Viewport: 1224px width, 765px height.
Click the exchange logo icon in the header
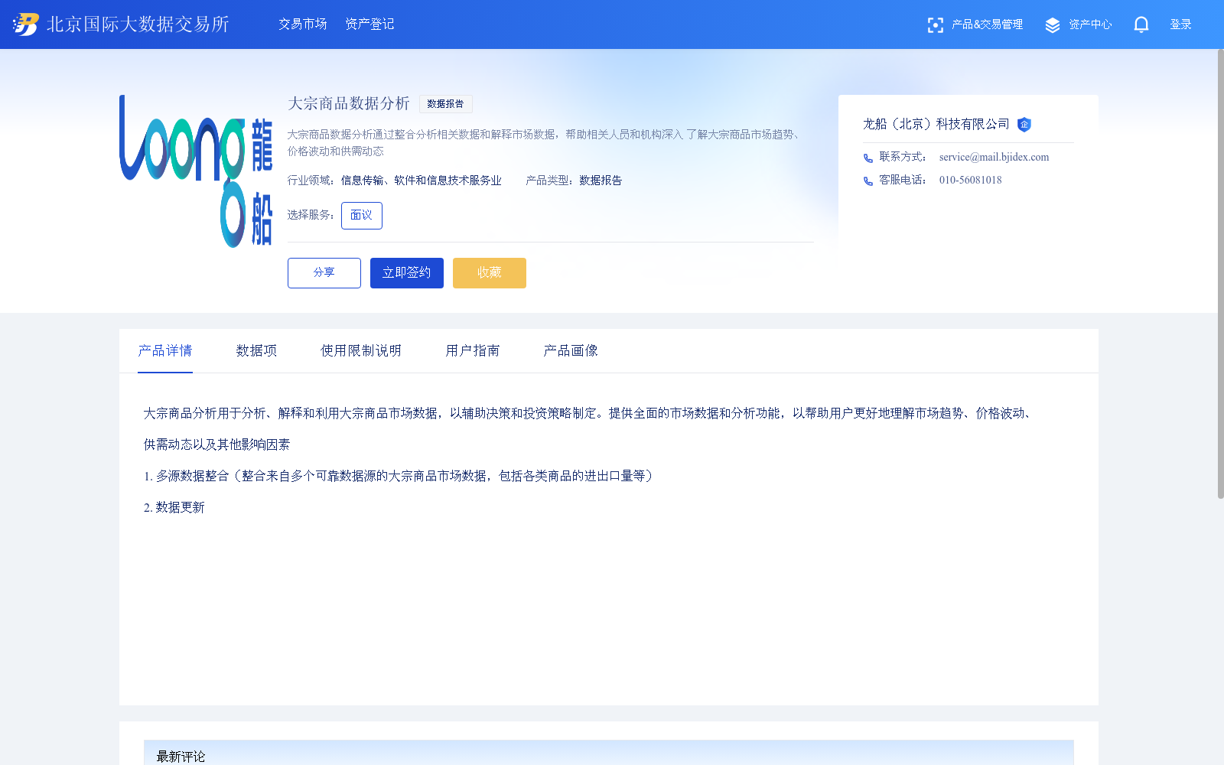point(26,24)
